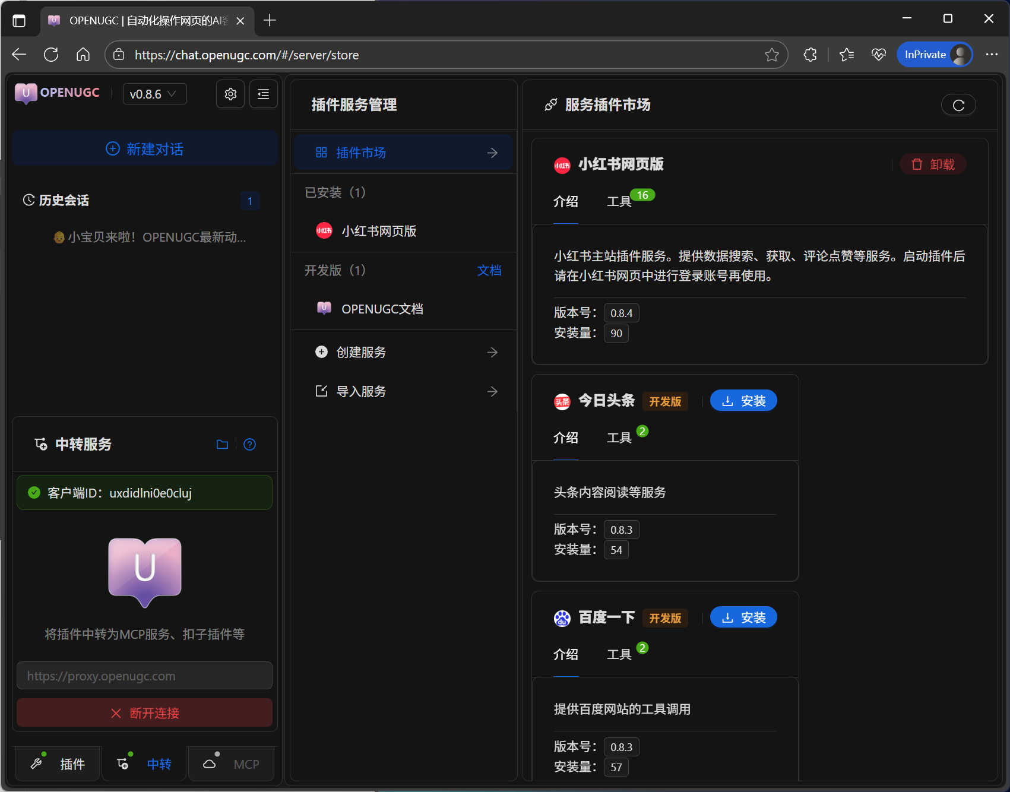Expand the arrow on the 导入服务 row
1010x792 pixels.
pos(492,391)
